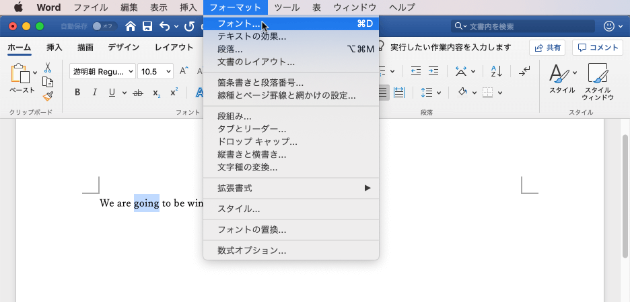
Task: Apply subscript formatting
Action: 157,93
